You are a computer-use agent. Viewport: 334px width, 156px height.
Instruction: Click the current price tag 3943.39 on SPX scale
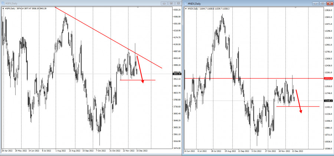pos(177,74)
